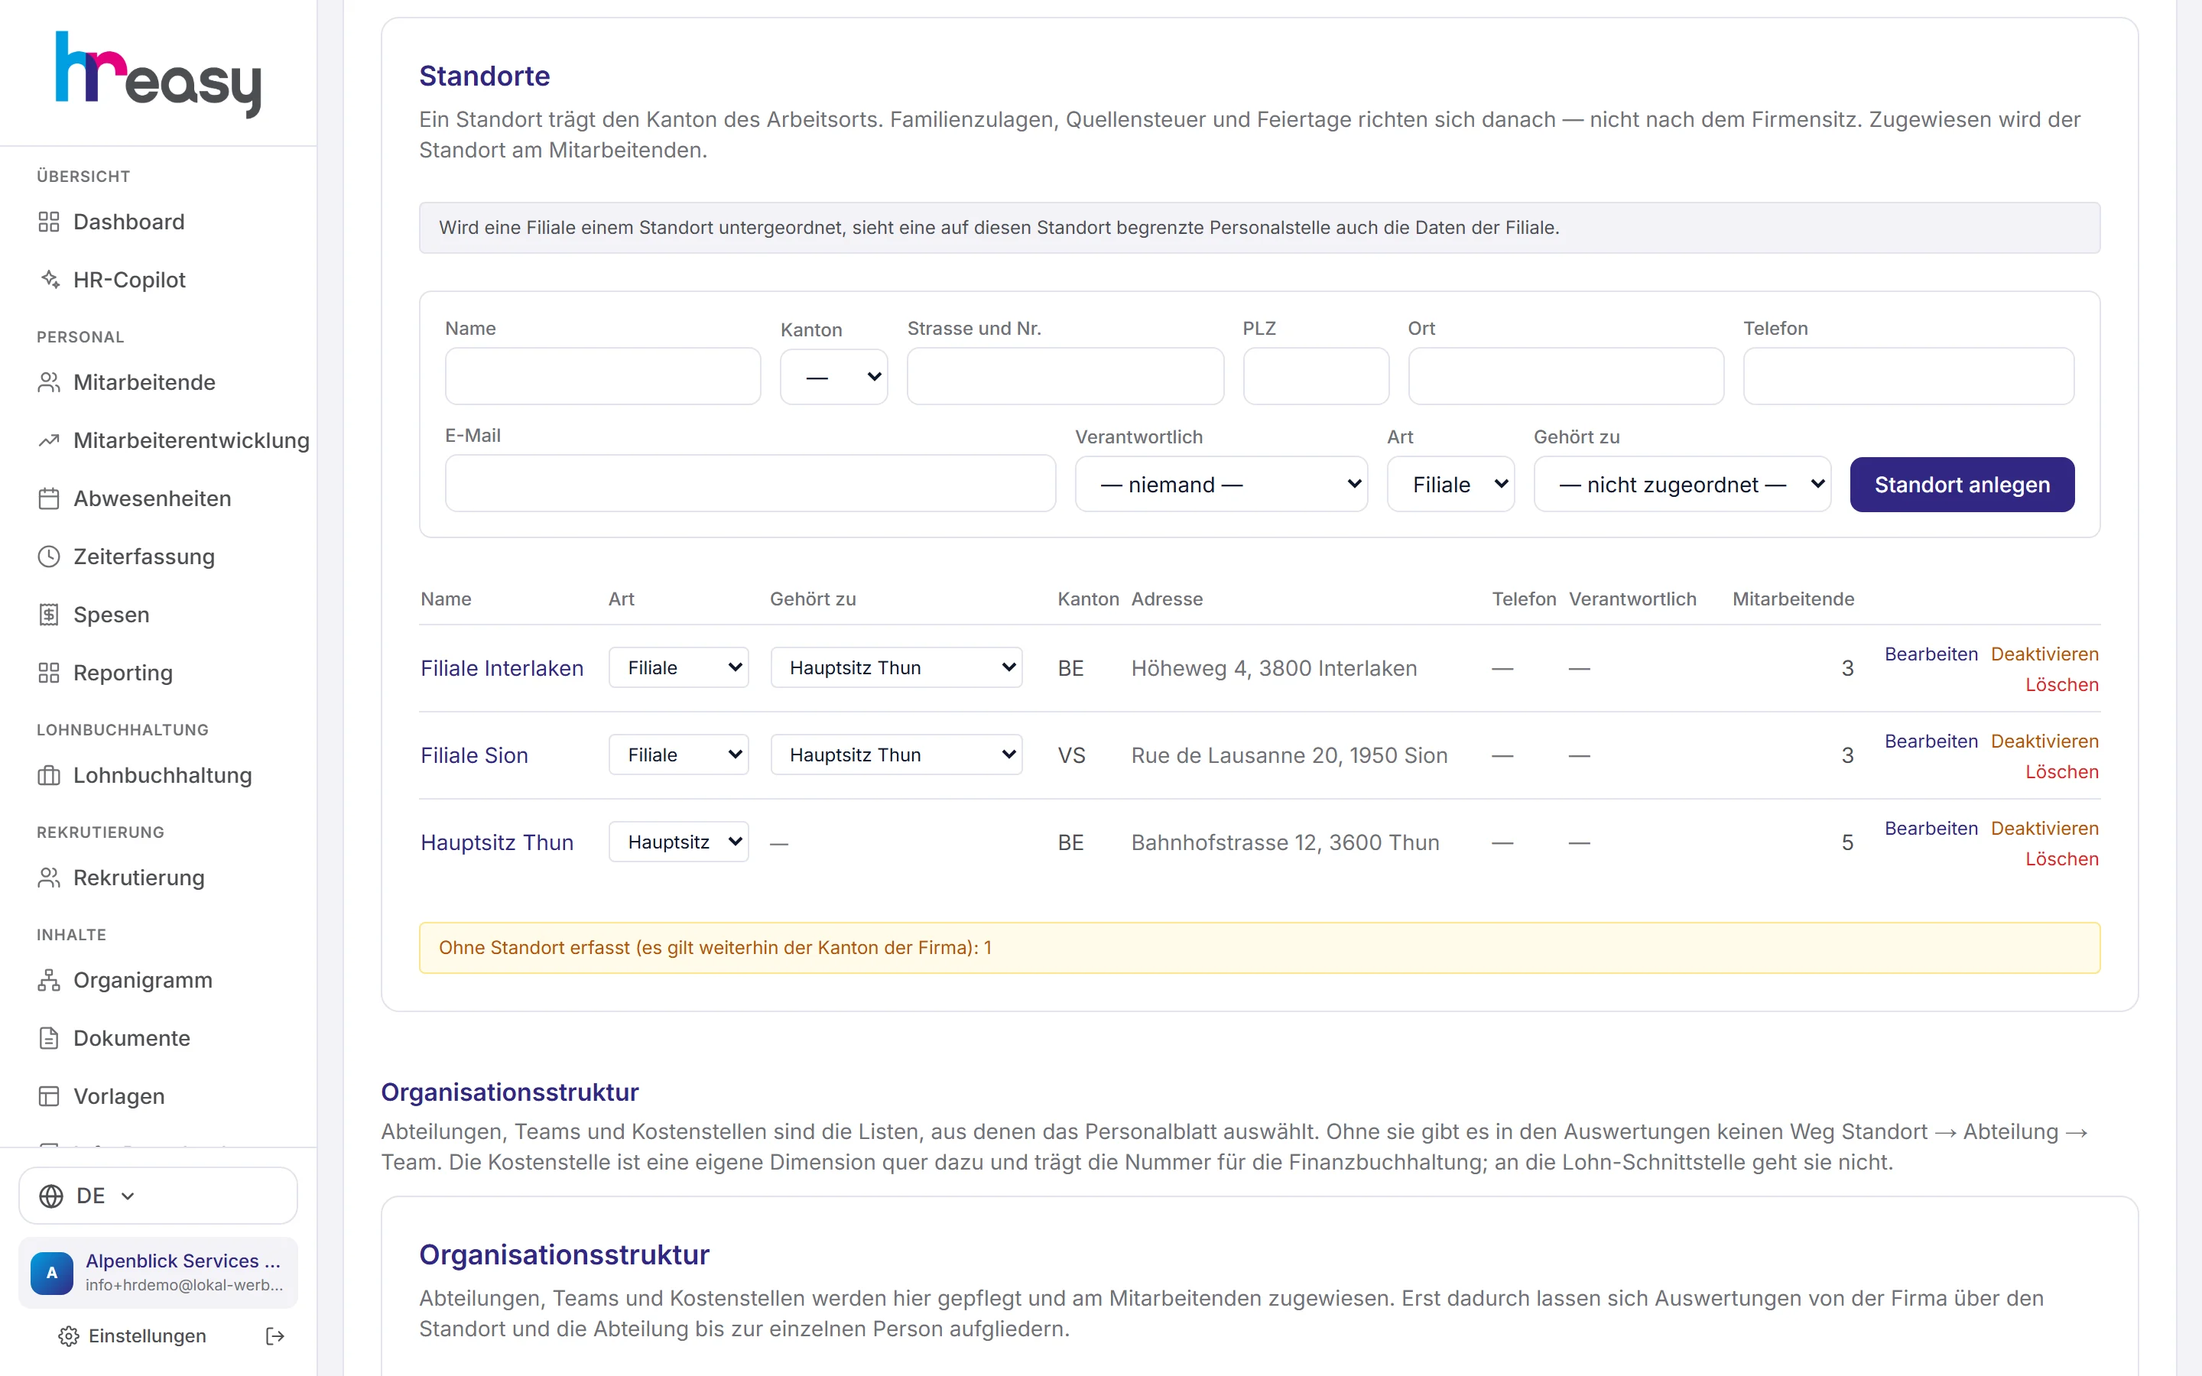Screen dimensions: 2202x1376
Task: Click the Zeiterfassung clock icon
Action: point(49,556)
